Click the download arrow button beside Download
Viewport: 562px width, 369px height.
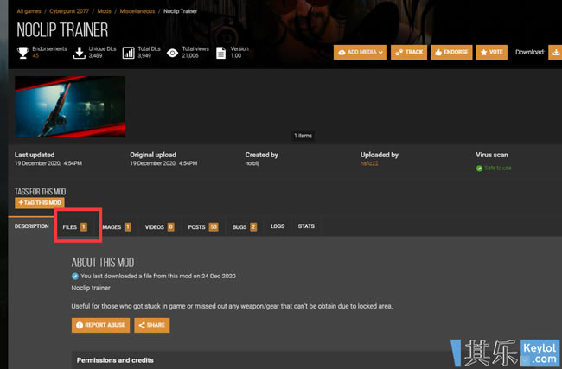(556, 53)
